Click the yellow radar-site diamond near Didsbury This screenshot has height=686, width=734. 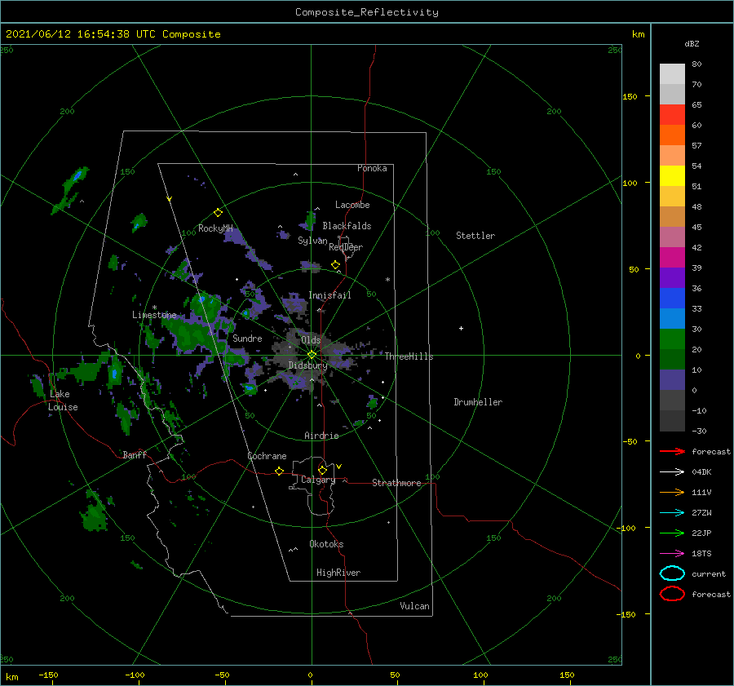[312, 355]
